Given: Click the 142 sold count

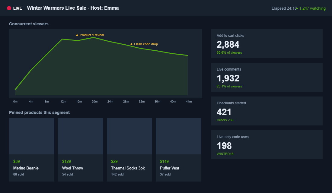Looking at the screenshot, I should pos(117,174).
